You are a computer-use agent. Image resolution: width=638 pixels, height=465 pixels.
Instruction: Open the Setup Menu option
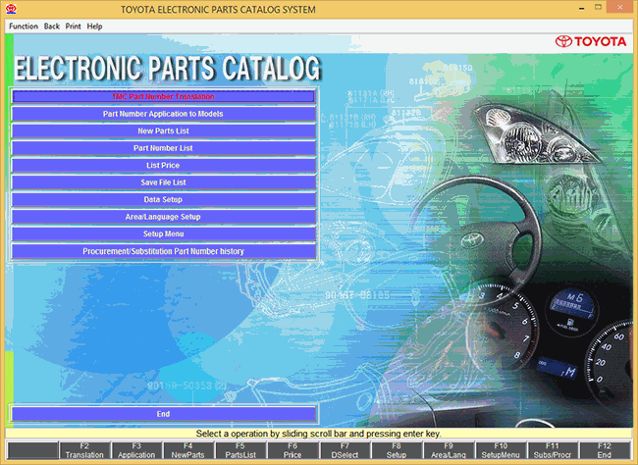(163, 233)
